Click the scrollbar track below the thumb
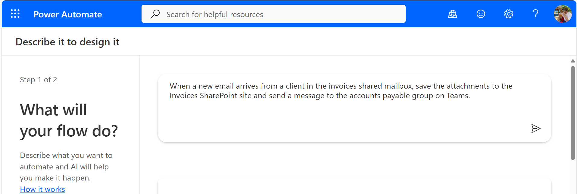Image resolution: width=577 pixels, height=194 pixels. pos(573,177)
